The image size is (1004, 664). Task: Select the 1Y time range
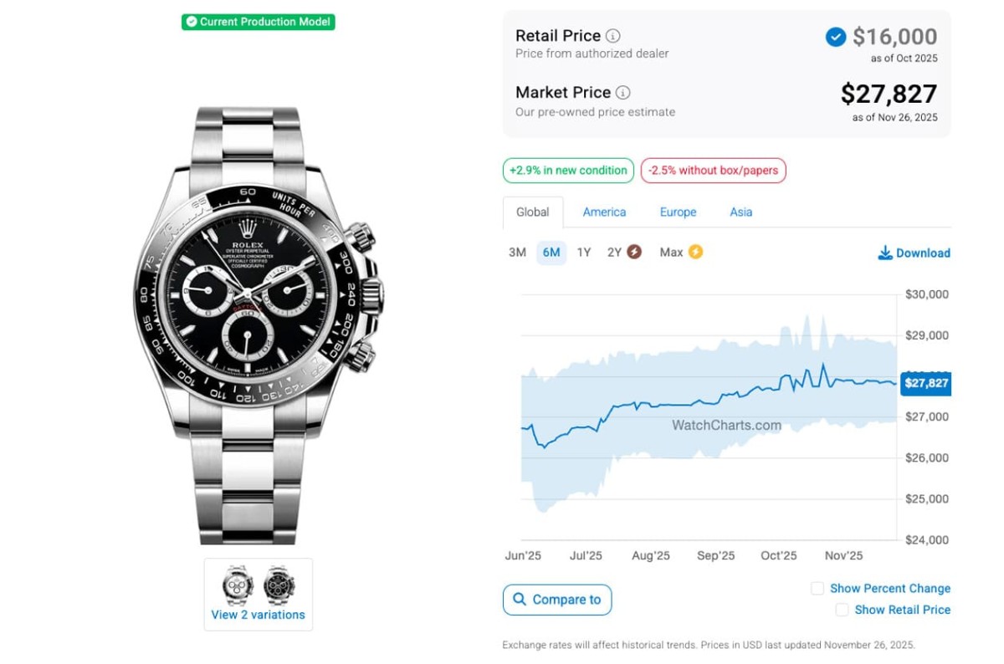pos(584,253)
